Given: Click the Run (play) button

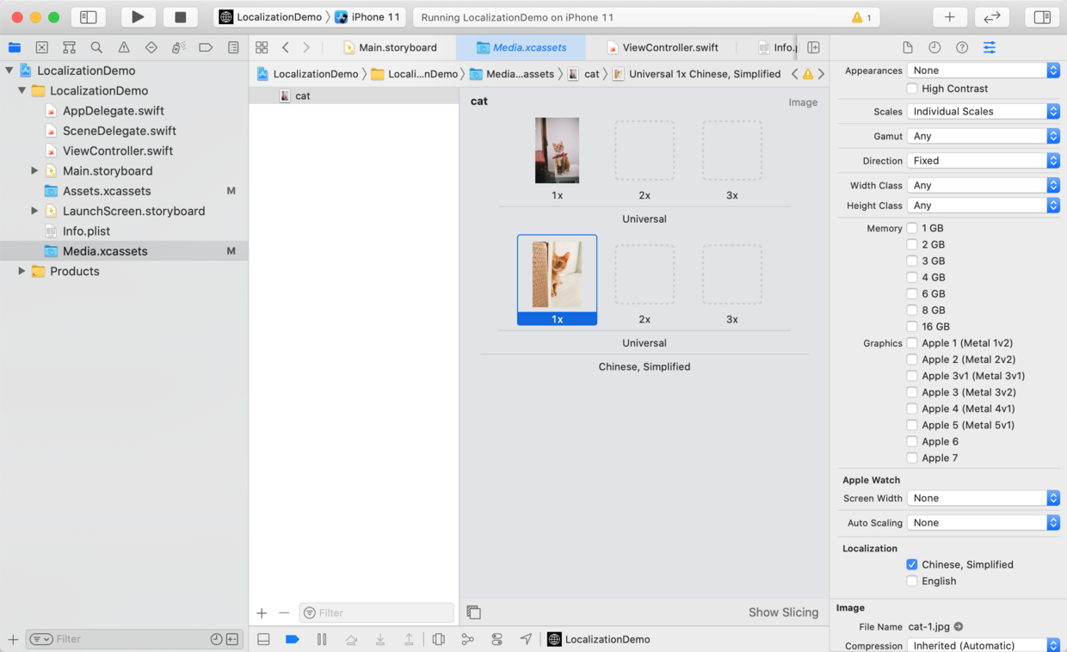Looking at the screenshot, I should (x=138, y=17).
